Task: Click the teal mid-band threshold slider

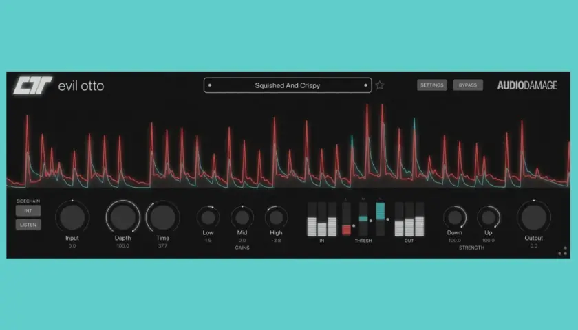Action: pyautogui.click(x=363, y=219)
